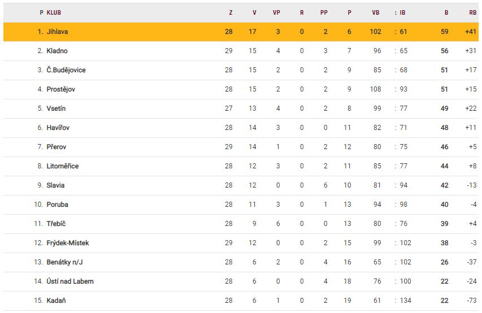Select the Slavia team name
The image size is (482, 313).
[x=55, y=185]
